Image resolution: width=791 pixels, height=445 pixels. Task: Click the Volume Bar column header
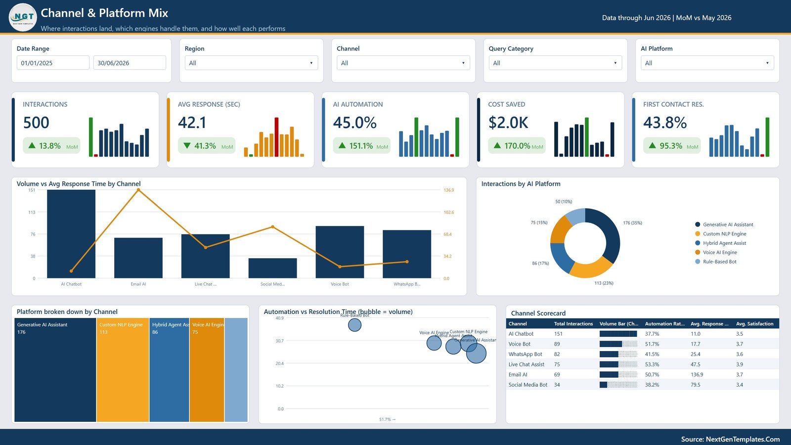click(x=619, y=324)
